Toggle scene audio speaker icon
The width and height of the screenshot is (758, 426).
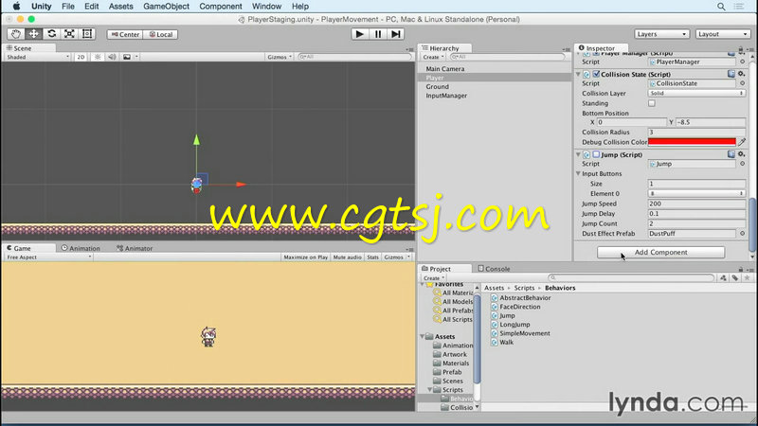tap(112, 57)
